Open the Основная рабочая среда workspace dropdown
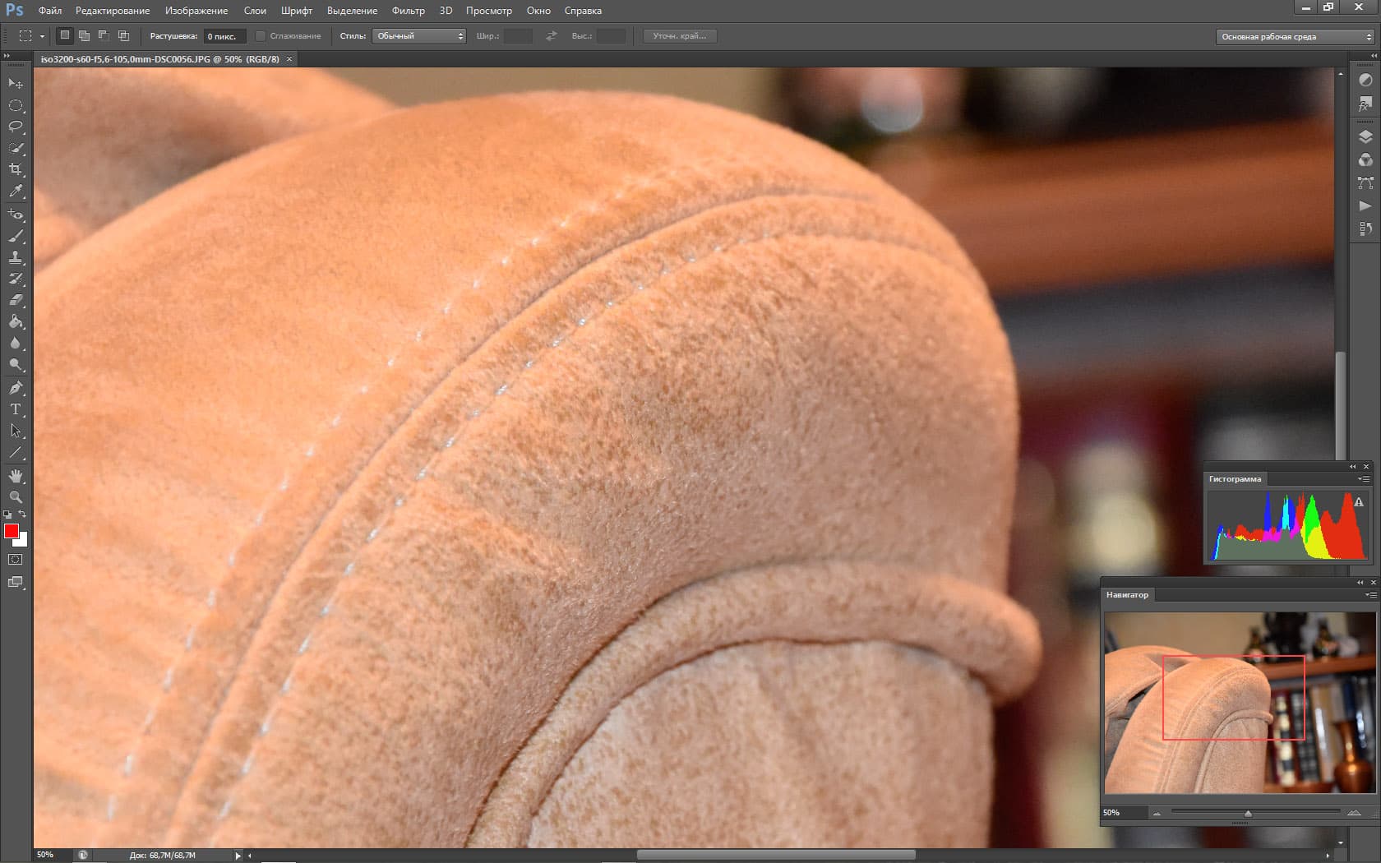 (1296, 37)
